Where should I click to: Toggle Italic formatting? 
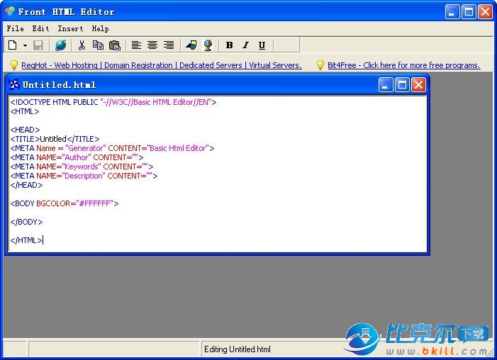click(245, 45)
